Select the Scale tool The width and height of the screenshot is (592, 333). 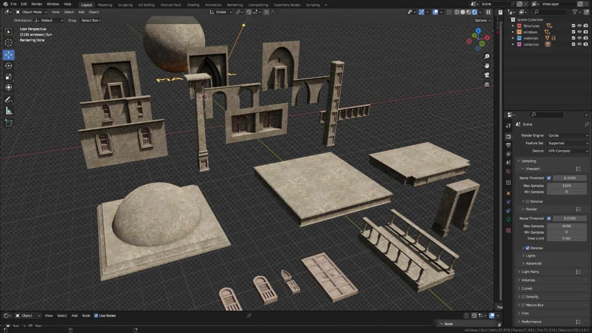(x=9, y=77)
